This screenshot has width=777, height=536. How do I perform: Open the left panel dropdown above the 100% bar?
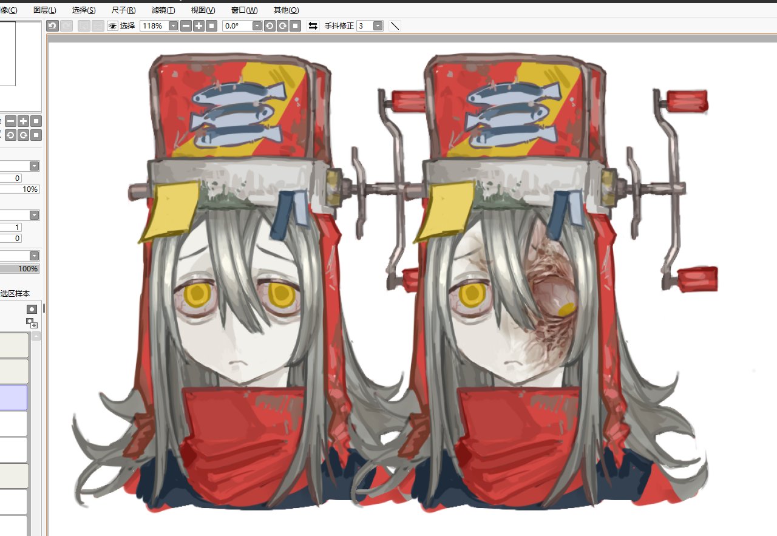pos(35,256)
